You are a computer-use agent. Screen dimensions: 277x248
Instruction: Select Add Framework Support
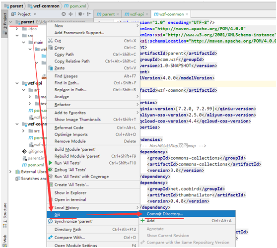click(93, 33)
